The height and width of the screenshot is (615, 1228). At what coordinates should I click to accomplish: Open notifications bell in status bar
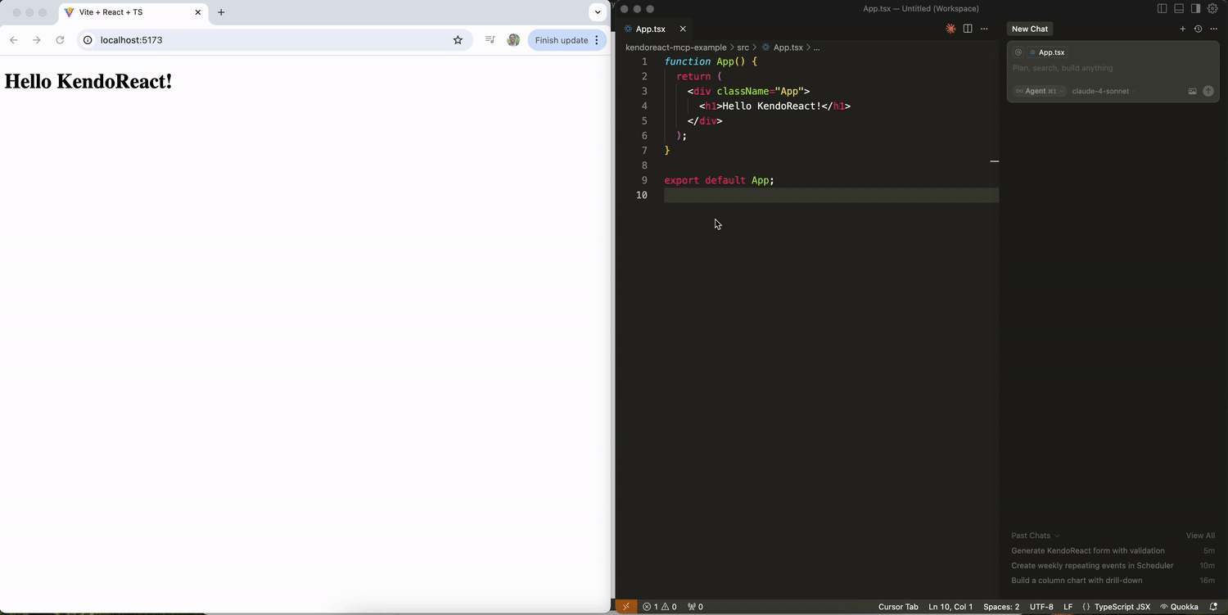click(1213, 607)
